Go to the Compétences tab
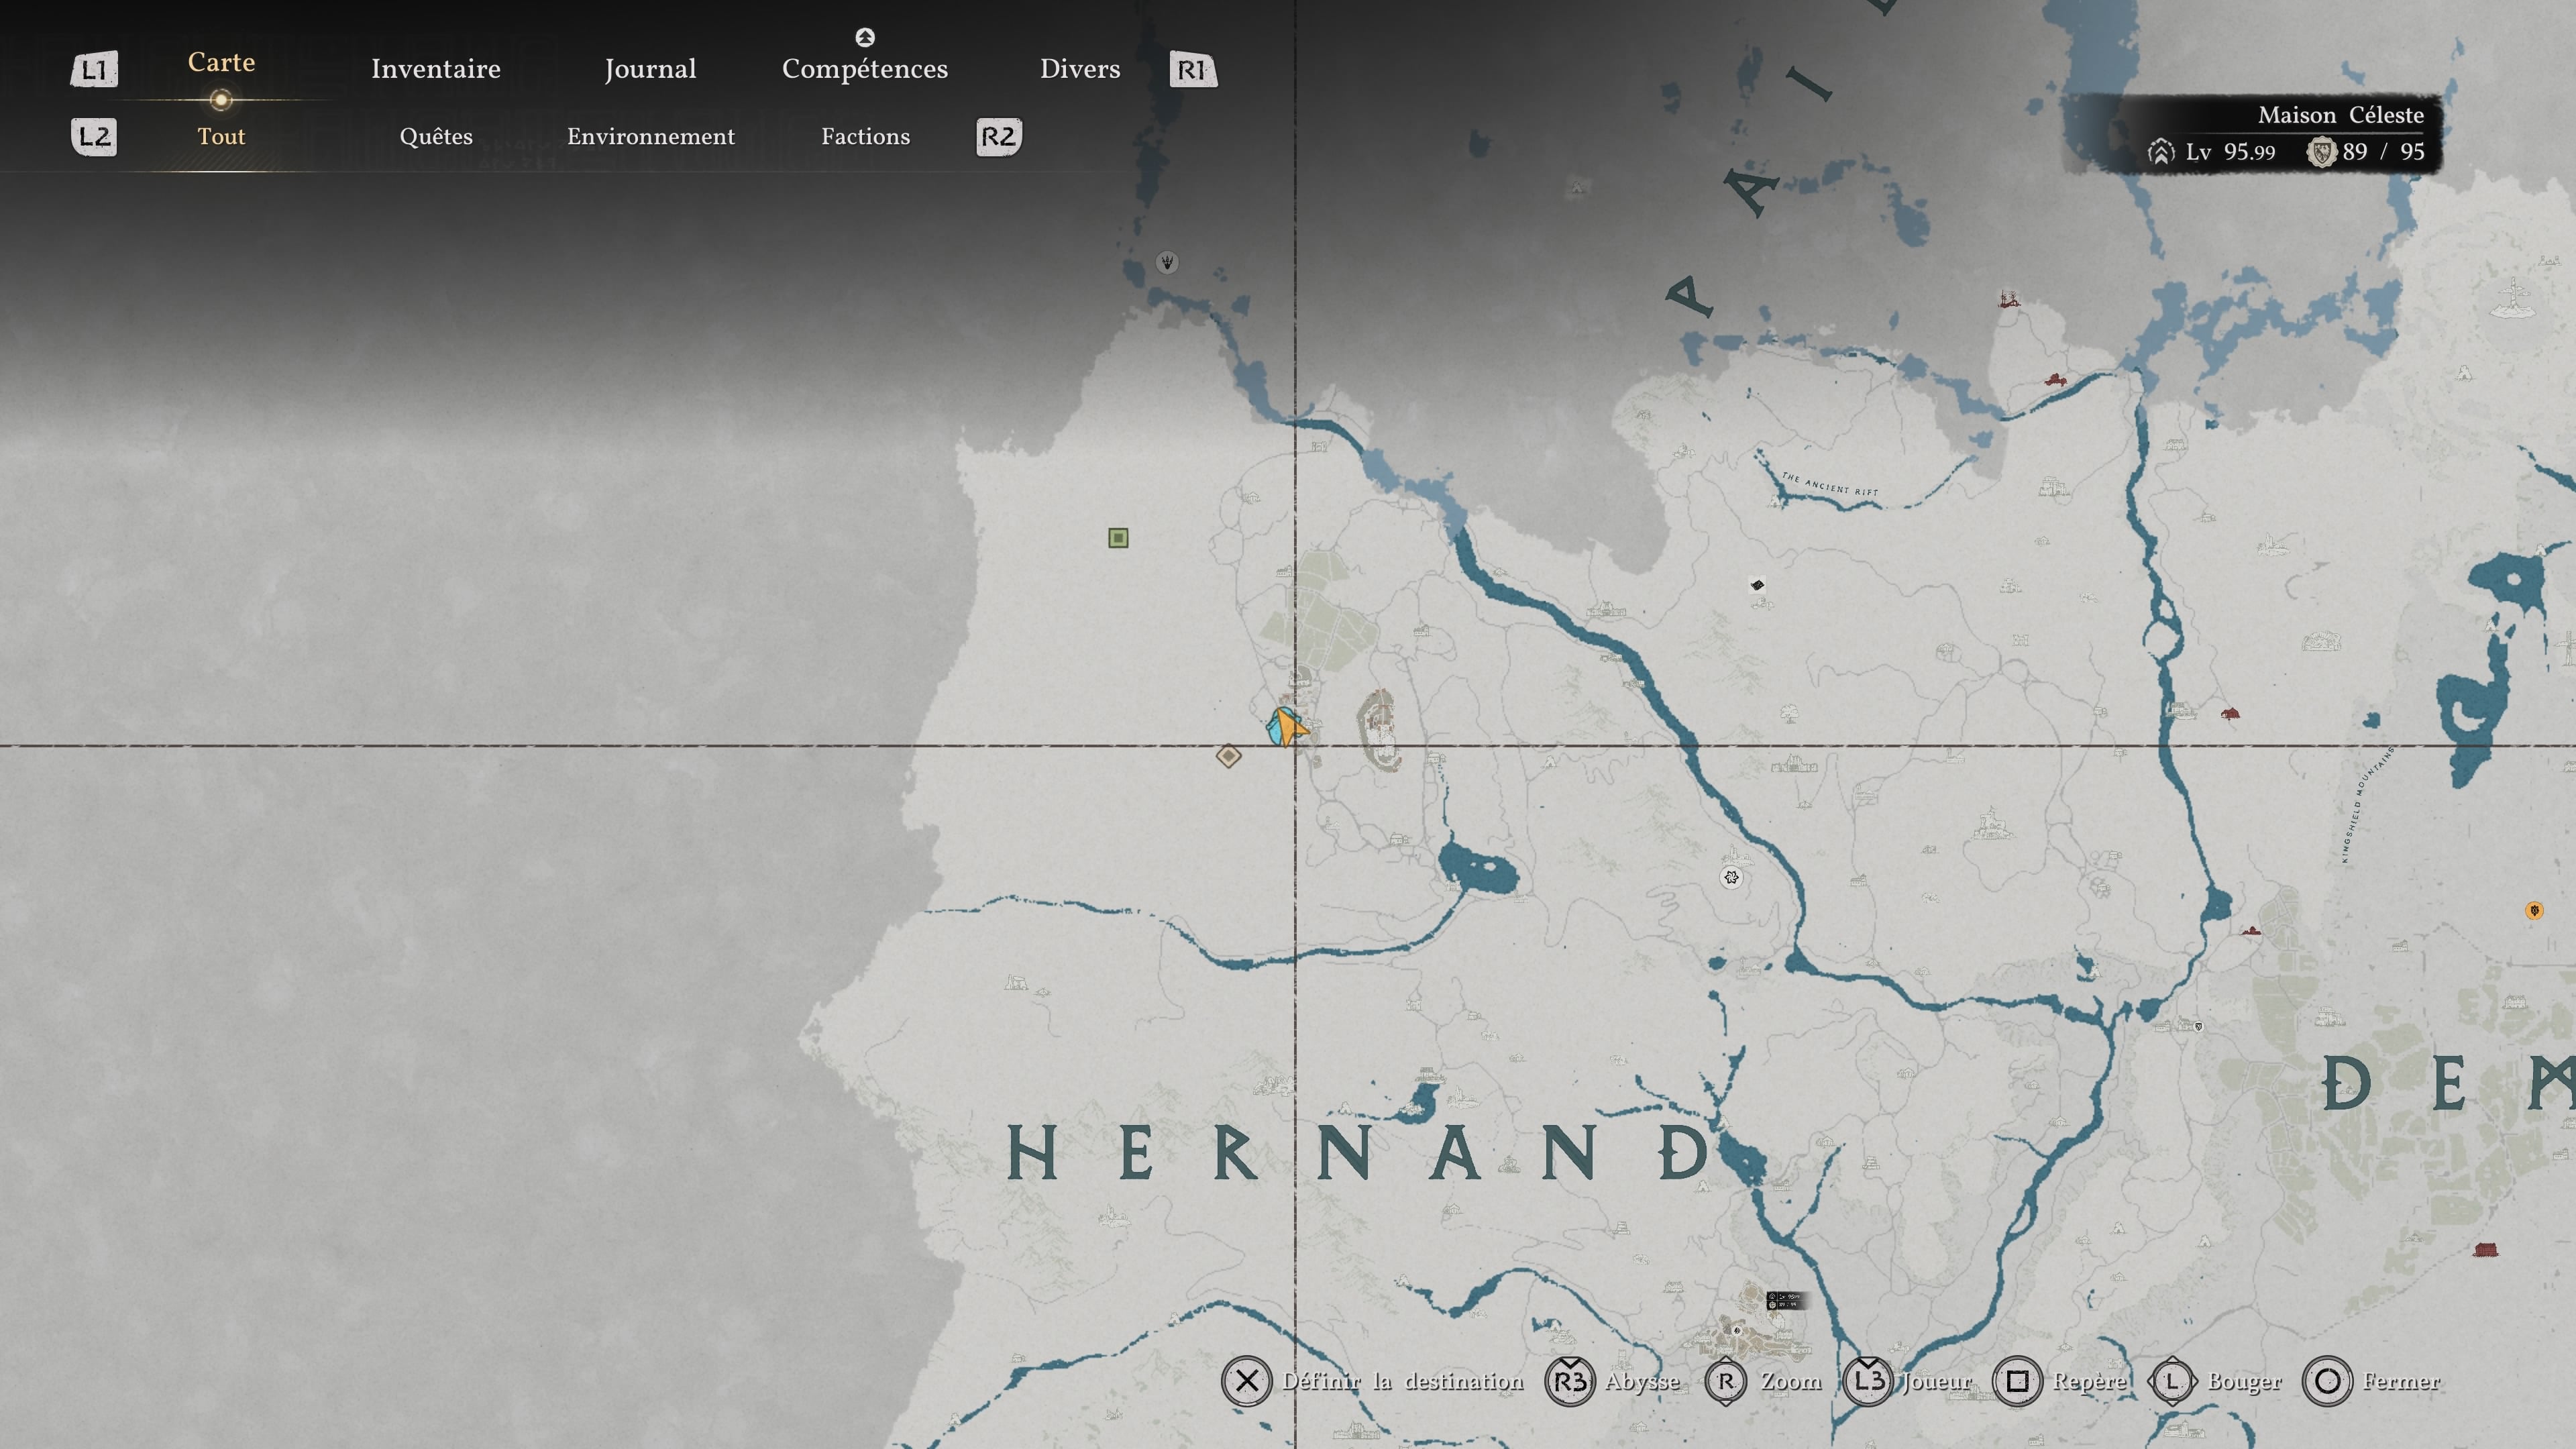Viewport: 2576px width, 1449px height. [865, 69]
